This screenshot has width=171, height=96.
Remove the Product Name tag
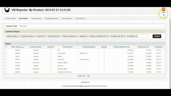point(60,36)
